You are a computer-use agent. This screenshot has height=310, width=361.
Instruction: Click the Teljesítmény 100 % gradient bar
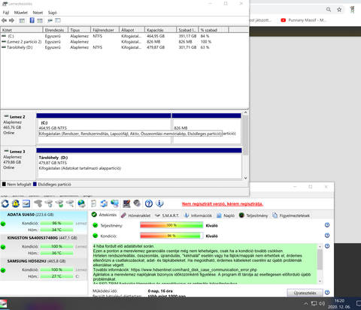pyautogui.click(x=171, y=225)
